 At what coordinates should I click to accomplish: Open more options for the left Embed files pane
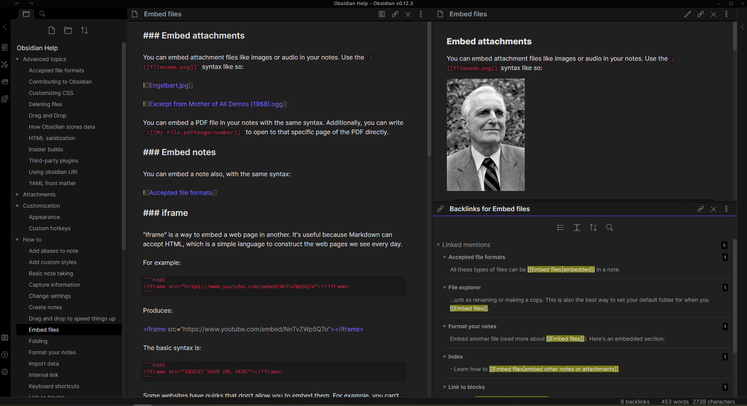click(x=421, y=14)
